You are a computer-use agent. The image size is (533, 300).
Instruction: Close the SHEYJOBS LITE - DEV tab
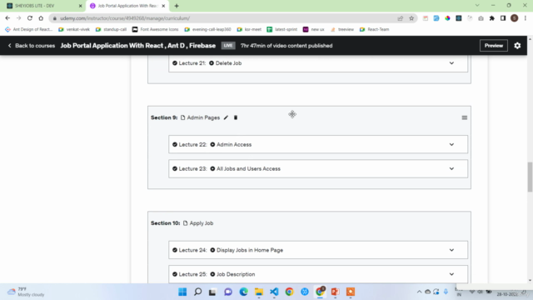[x=81, y=6]
